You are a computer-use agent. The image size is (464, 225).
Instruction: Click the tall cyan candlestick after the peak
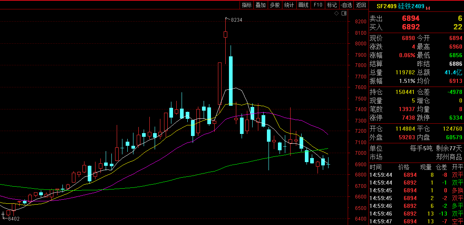pos(231,80)
